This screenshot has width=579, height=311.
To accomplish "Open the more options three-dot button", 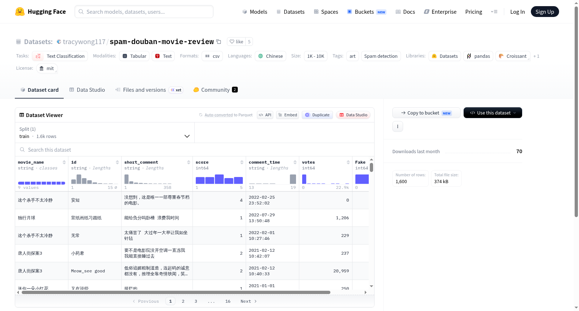I will pos(397,126).
